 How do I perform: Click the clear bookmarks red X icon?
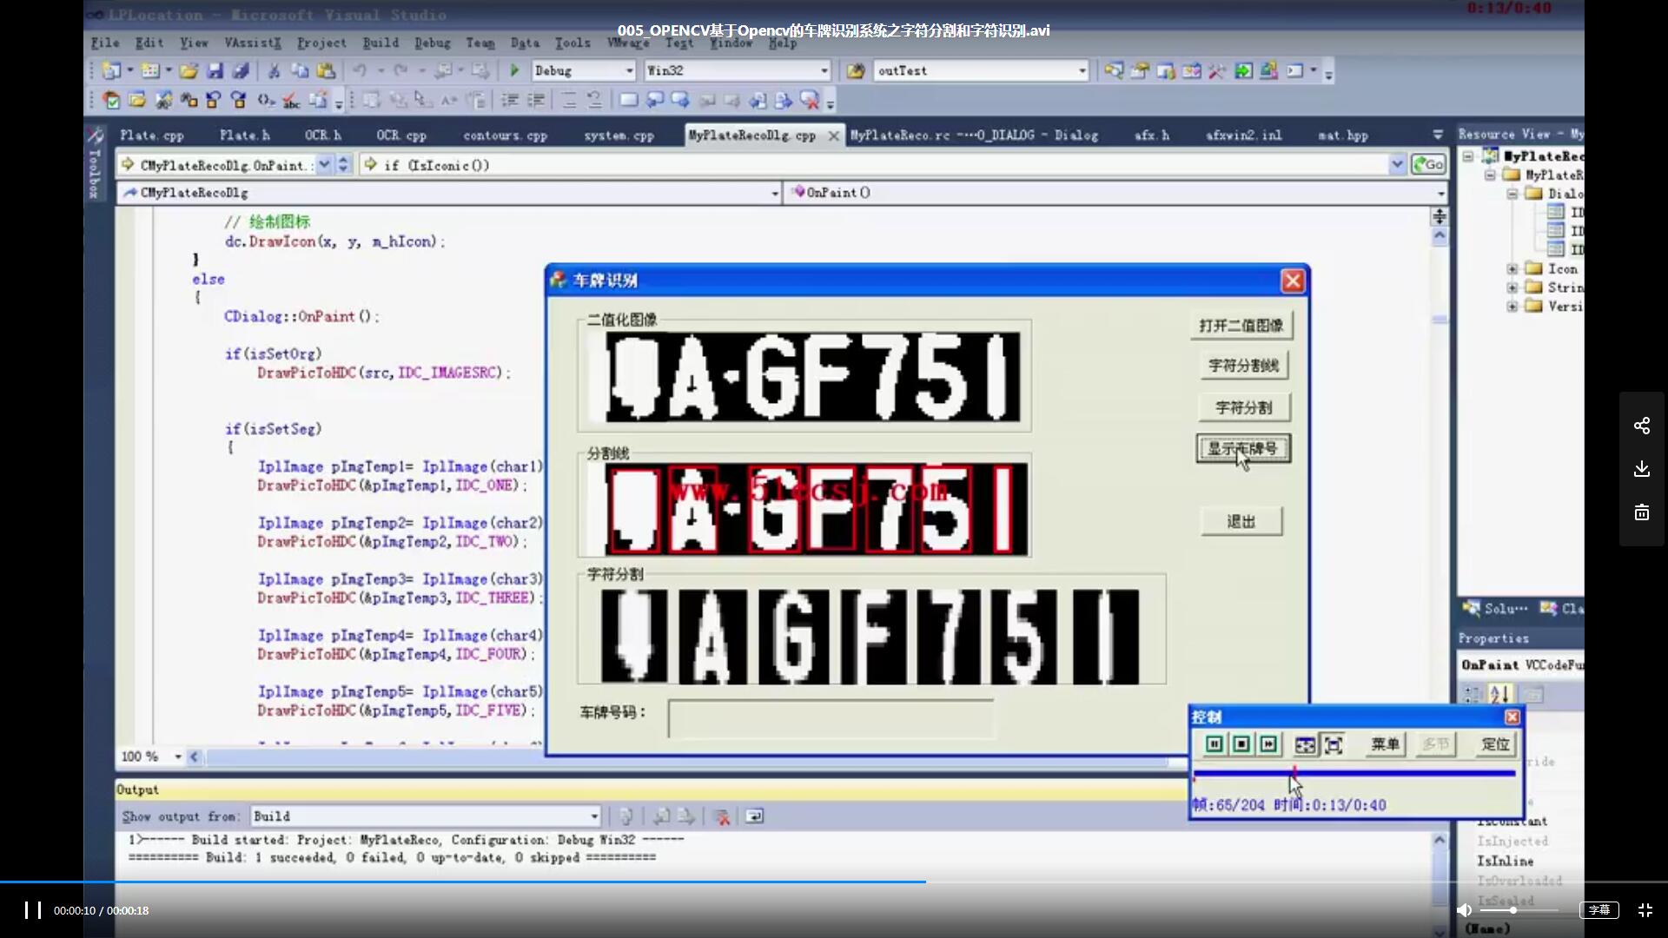click(x=810, y=101)
